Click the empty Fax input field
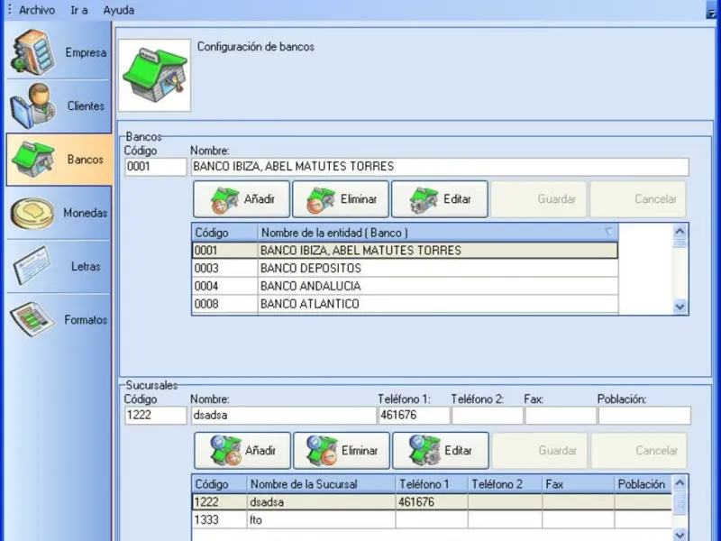The image size is (721, 541). pos(561,415)
